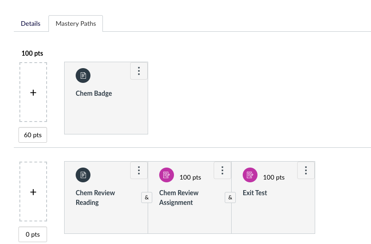371x244 pixels.
Task: Toggle the & between Assignment and Exit Test
Action: point(230,198)
